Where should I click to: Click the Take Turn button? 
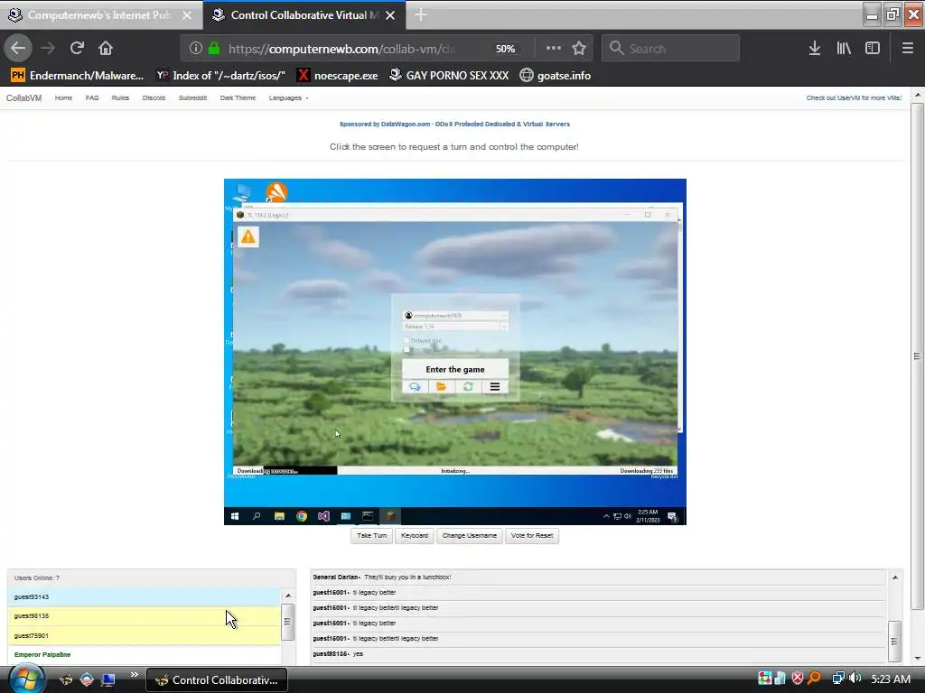click(x=371, y=536)
